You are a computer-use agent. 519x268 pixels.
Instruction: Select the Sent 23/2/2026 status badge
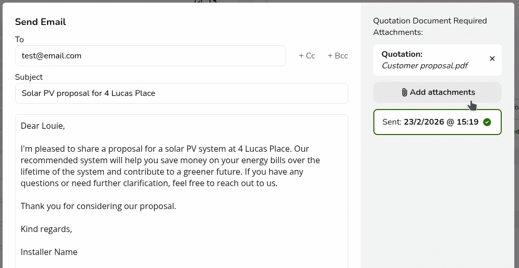(438, 122)
